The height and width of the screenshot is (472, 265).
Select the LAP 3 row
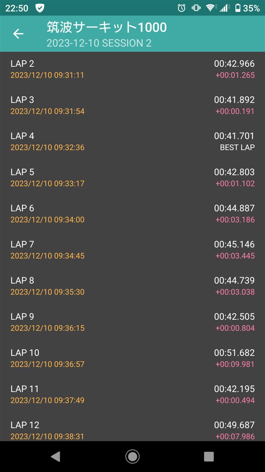click(132, 105)
